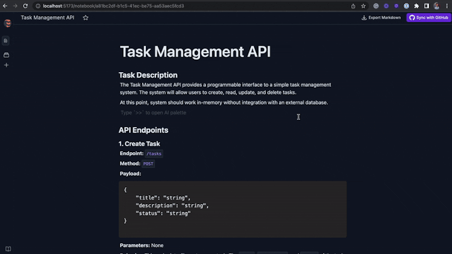The width and height of the screenshot is (452, 254).
Task: Open the Chrome three-dot menu
Action: point(447,6)
